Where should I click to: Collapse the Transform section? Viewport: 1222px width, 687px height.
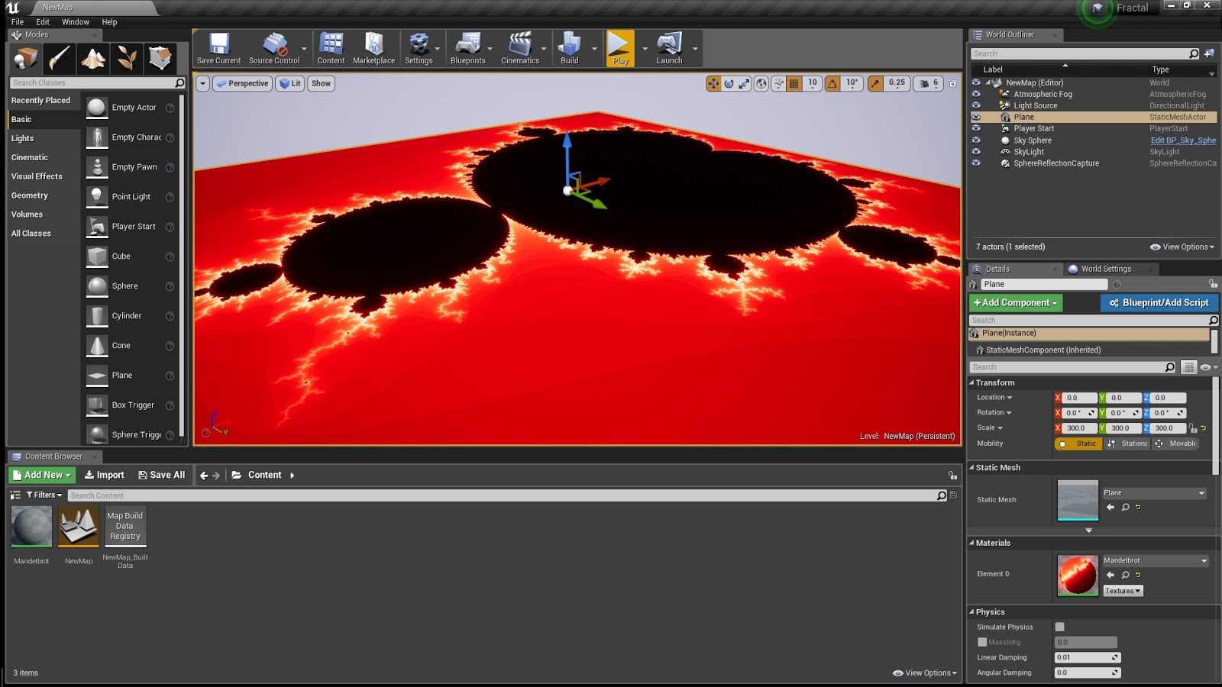click(x=972, y=382)
